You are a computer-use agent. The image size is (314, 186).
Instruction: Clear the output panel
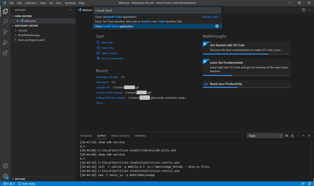click(x=286, y=136)
